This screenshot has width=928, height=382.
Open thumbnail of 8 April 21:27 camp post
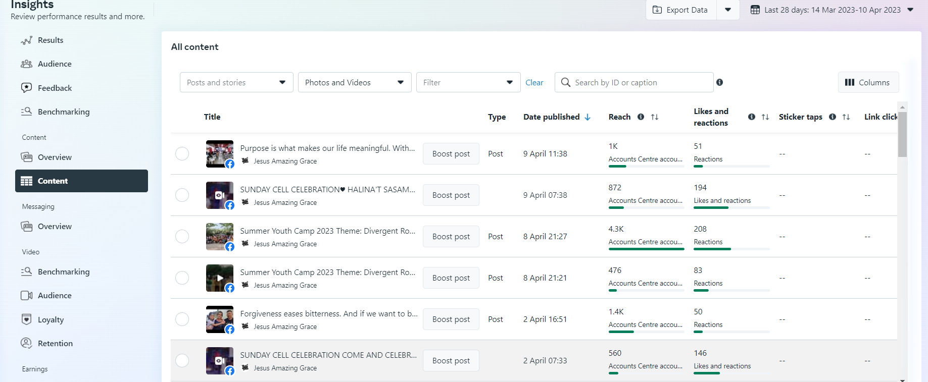coord(220,237)
